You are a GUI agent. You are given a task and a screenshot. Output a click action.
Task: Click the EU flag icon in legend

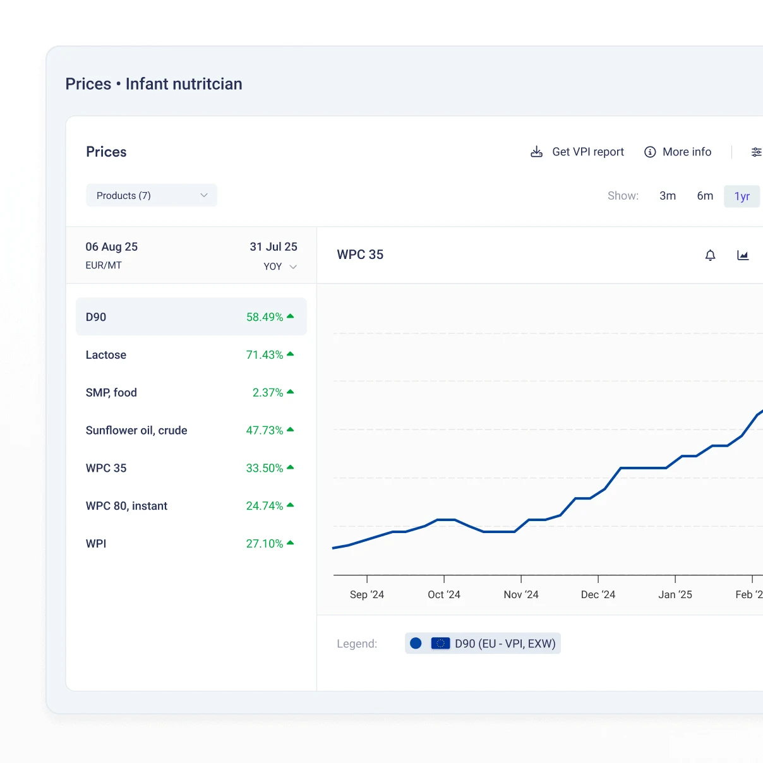pyautogui.click(x=440, y=643)
